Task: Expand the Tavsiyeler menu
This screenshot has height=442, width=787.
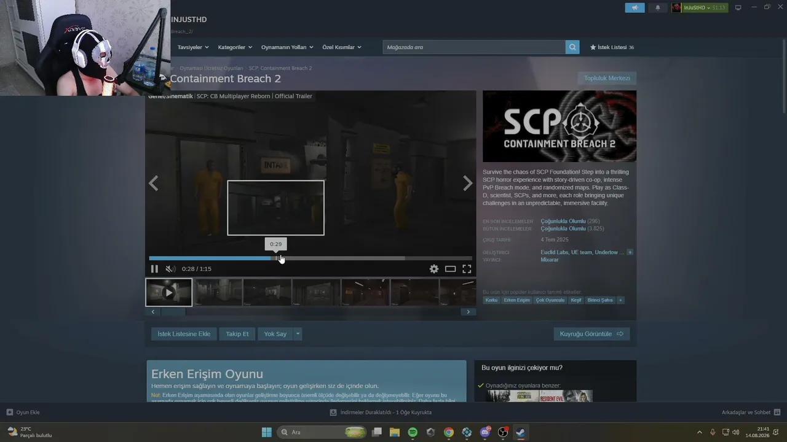Action: (193, 47)
